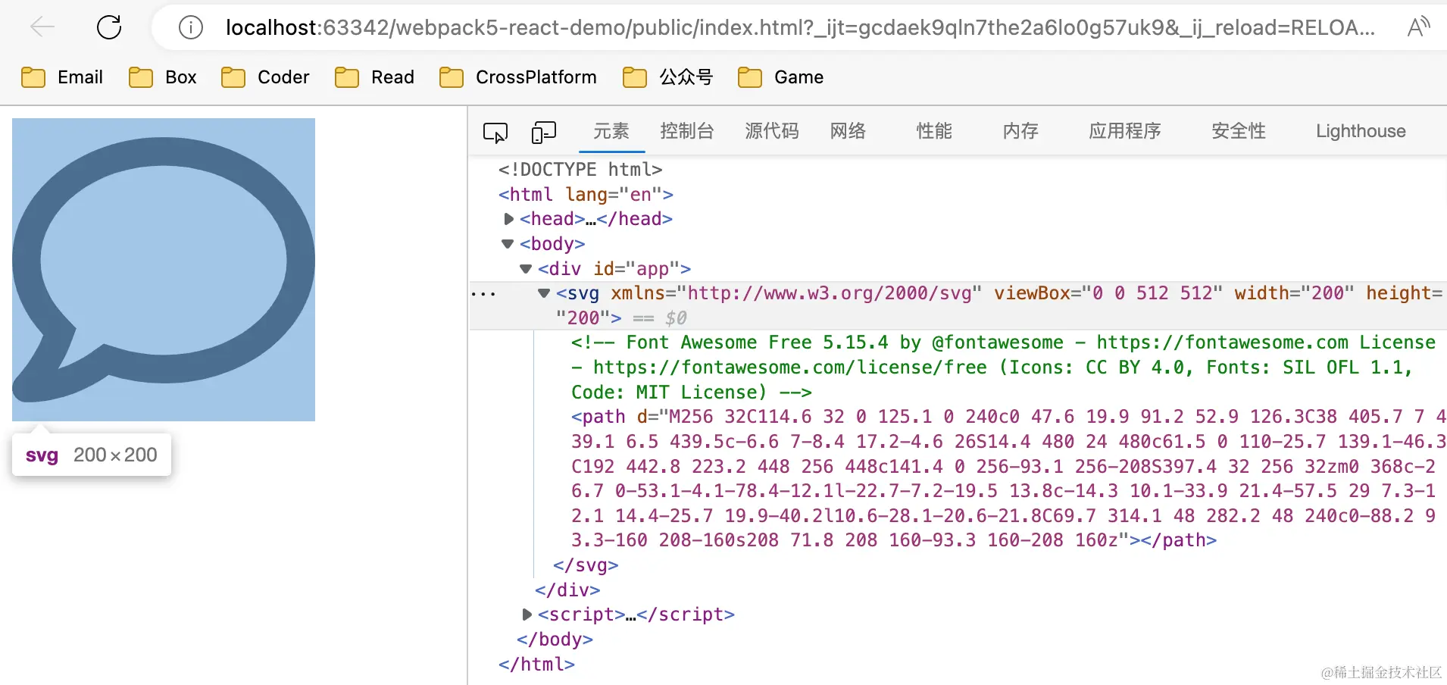Toggle the device emulation mode icon
This screenshot has height=685, width=1447.
(544, 131)
